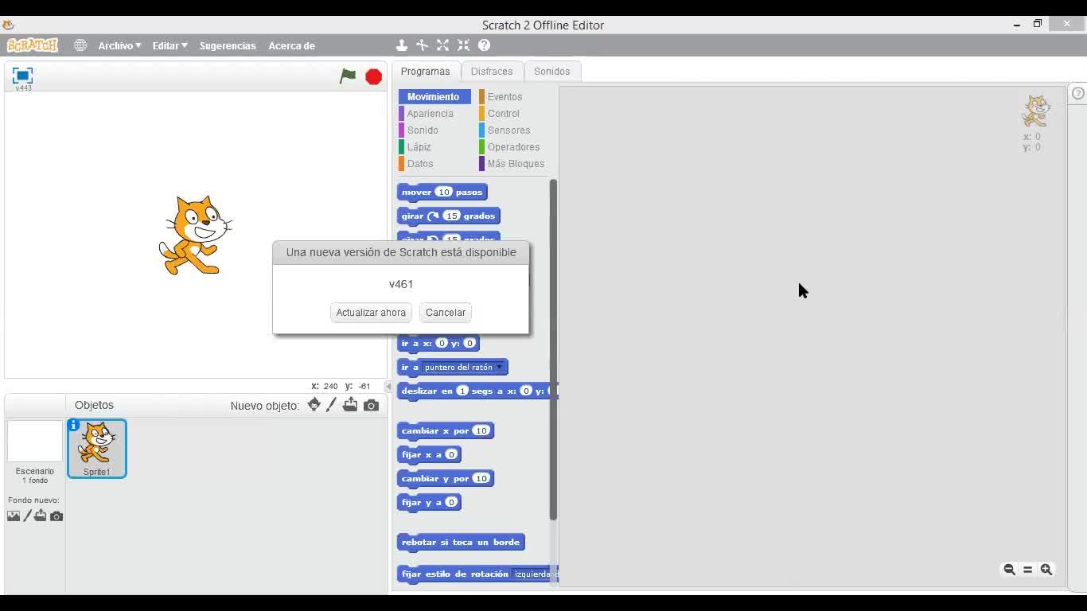The height and width of the screenshot is (611, 1087).
Task: Click Actualizar ahora in update dialog
Action: (371, 313)
